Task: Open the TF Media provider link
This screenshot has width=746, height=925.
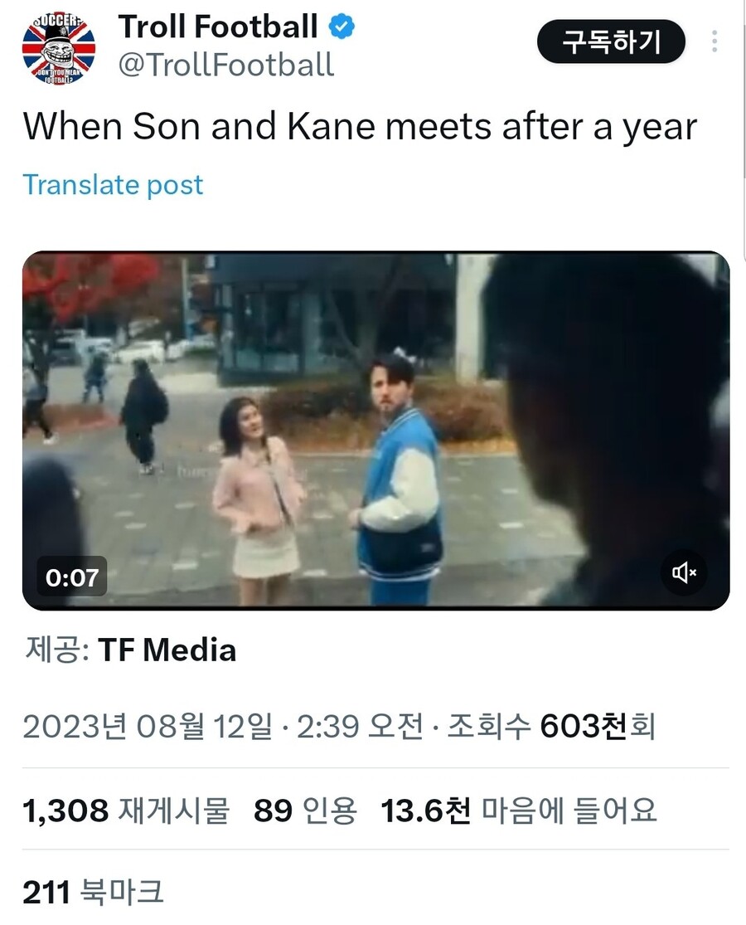Action: tap(167, 650)
